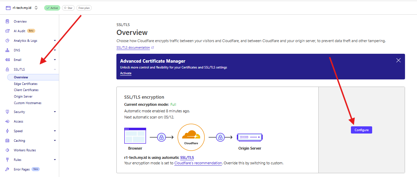Open SSL/TLS Overview submenu item
This screenshot has width=417, height=177.
pos(33,77)
